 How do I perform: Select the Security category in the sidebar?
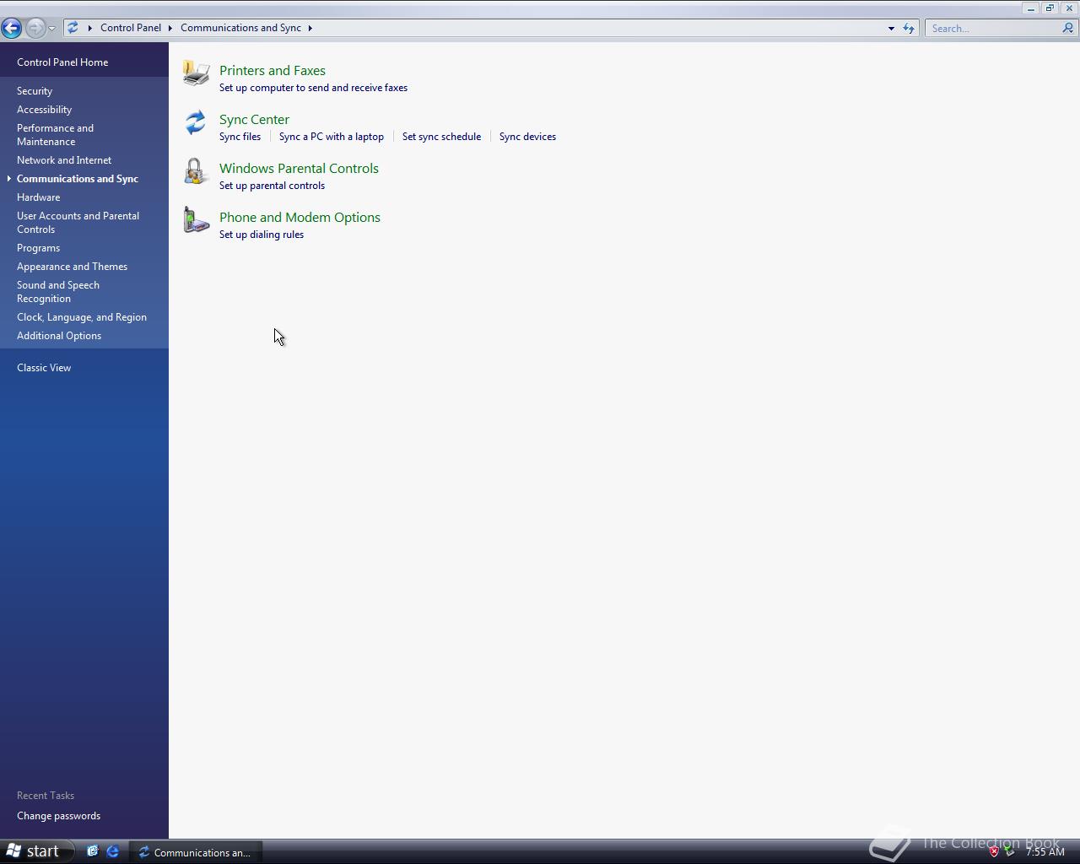click(x=35, y=91)
